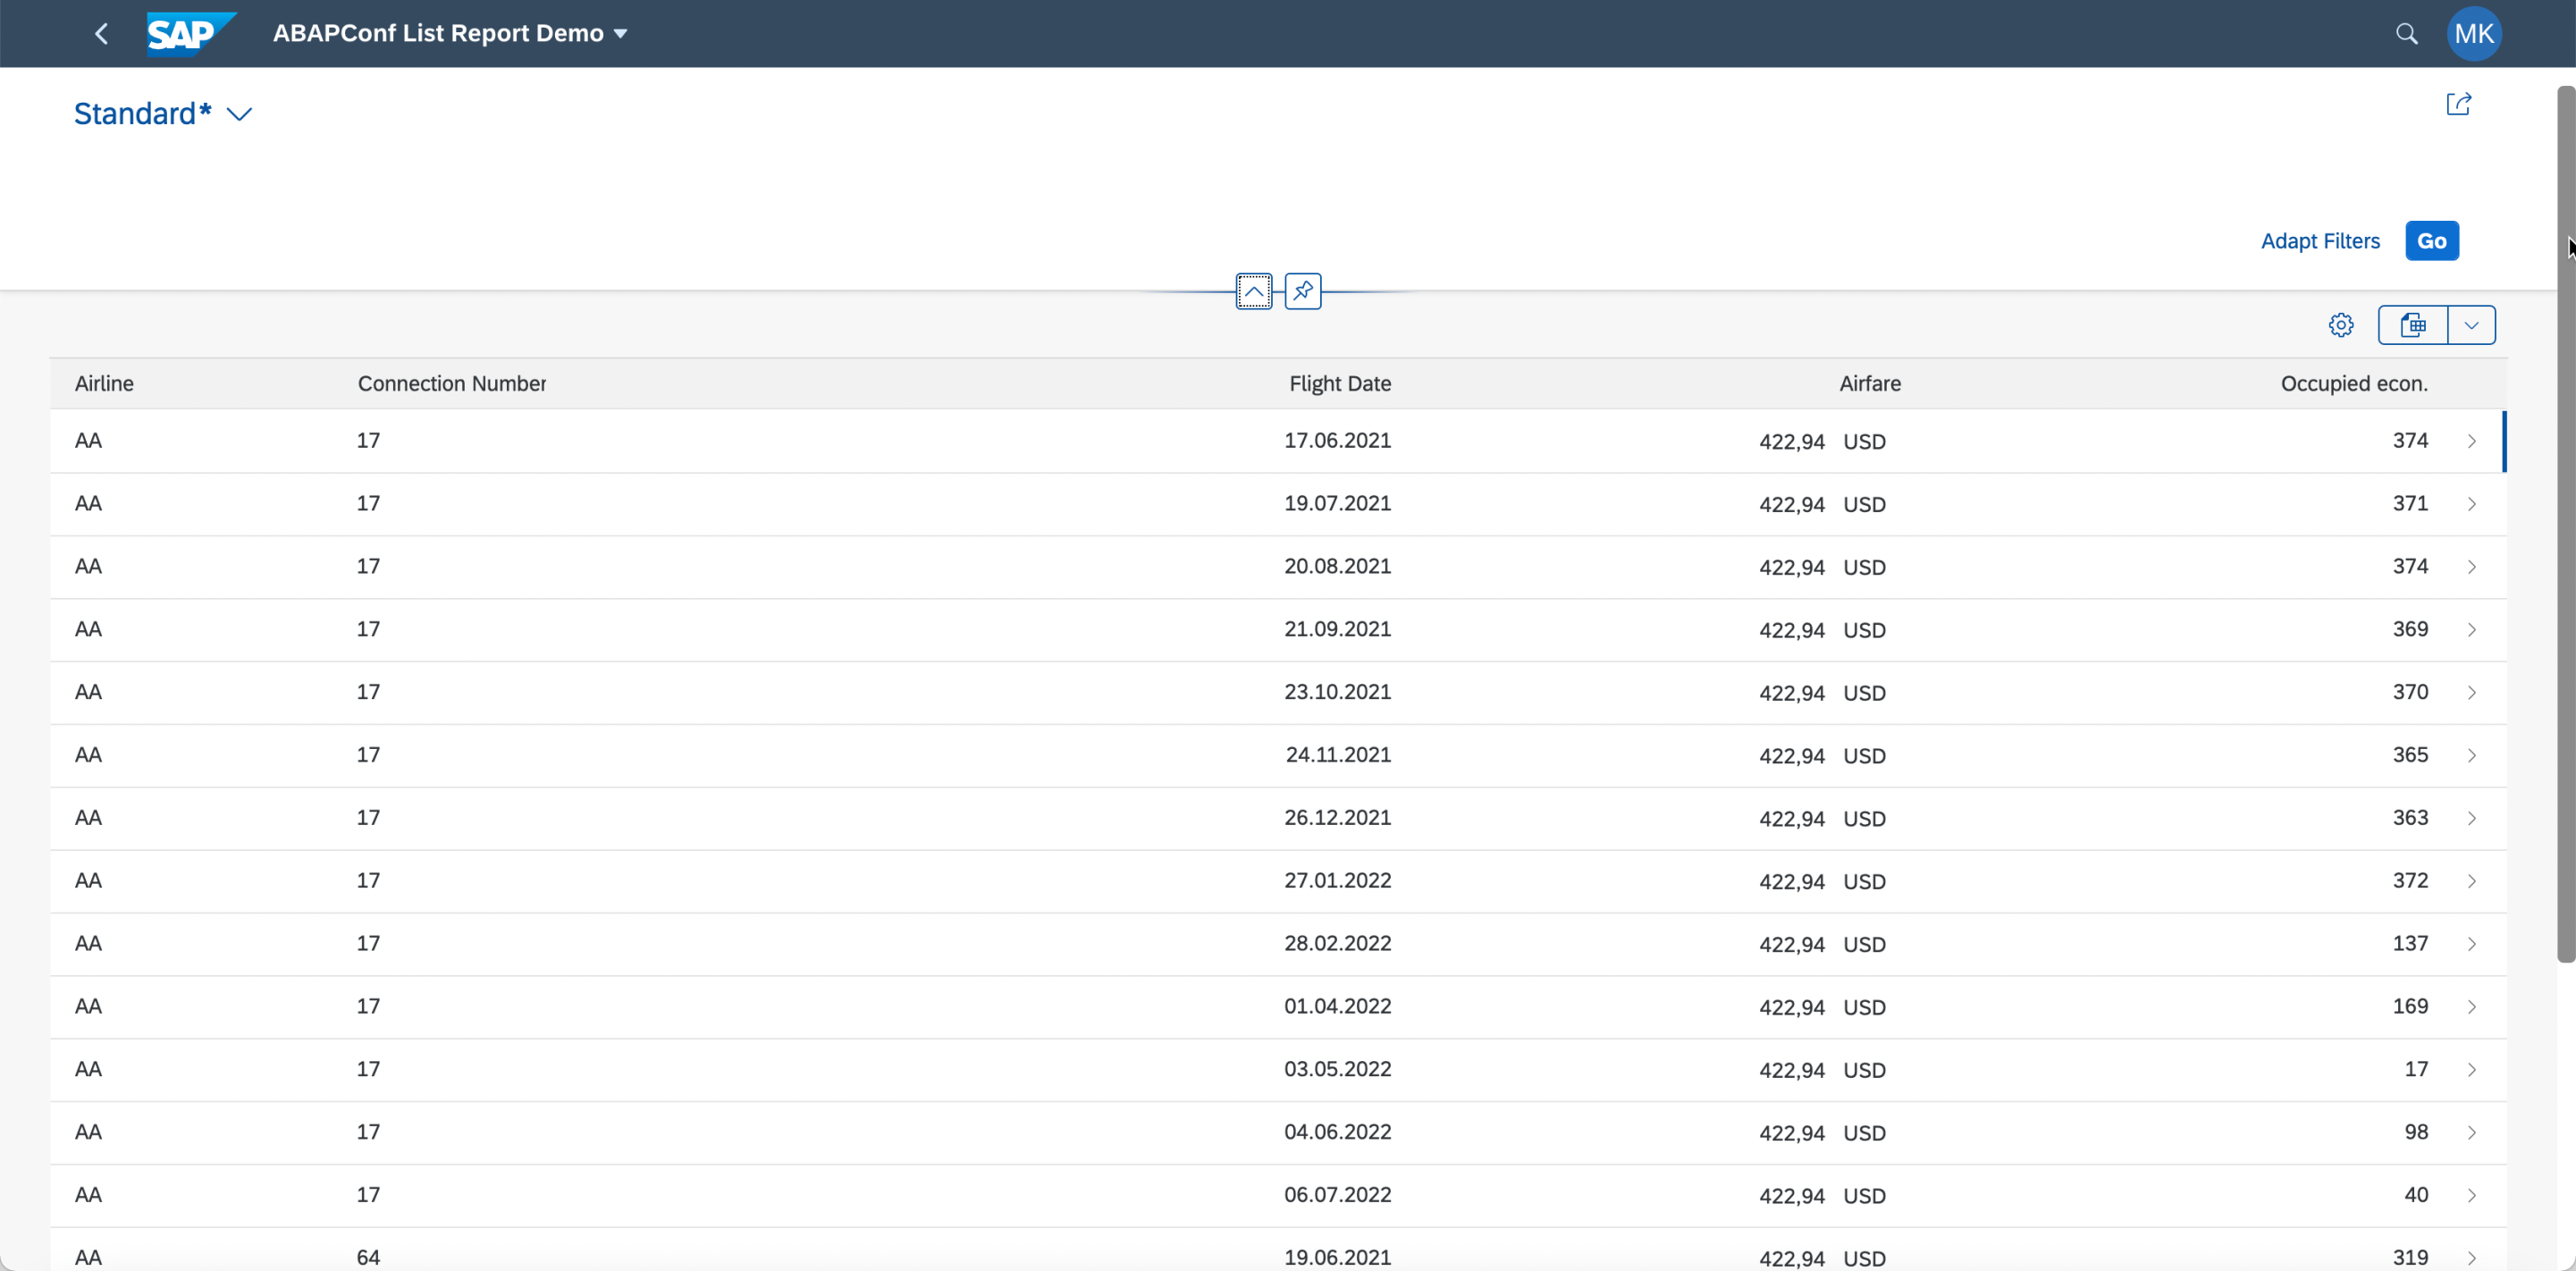This screenshot has width=2576, height=1271.
Task: Click occupied value 371
Action: 2410,503
